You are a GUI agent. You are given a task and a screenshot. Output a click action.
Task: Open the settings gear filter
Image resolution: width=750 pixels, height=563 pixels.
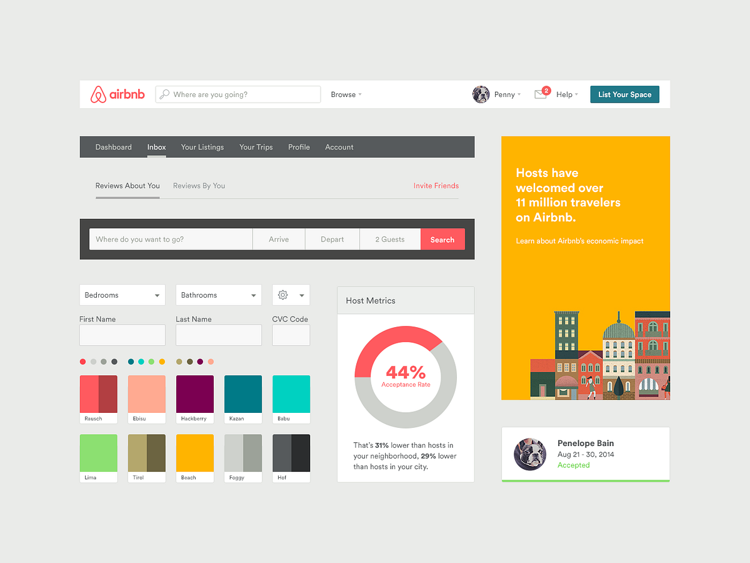pyautogui.click(x=282, y=295)
